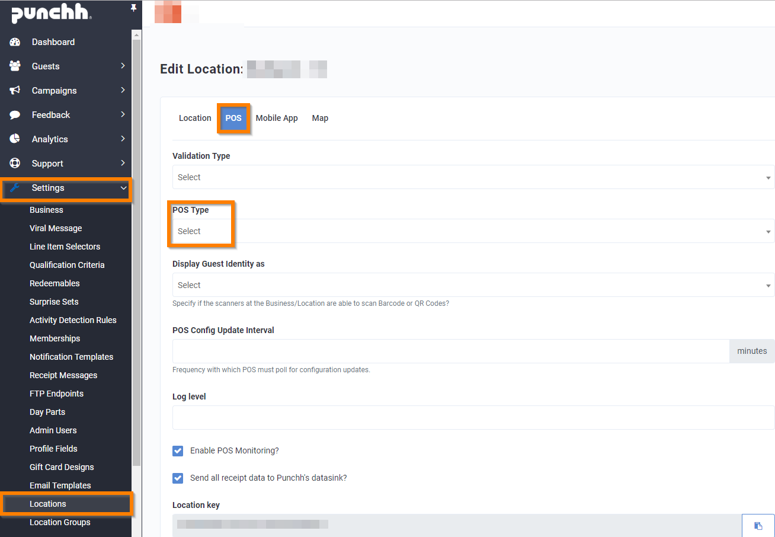Click the Feedback speech bubble icon
Image resolution: width=775 pixels, height=537 pixels.
(15, 115)
